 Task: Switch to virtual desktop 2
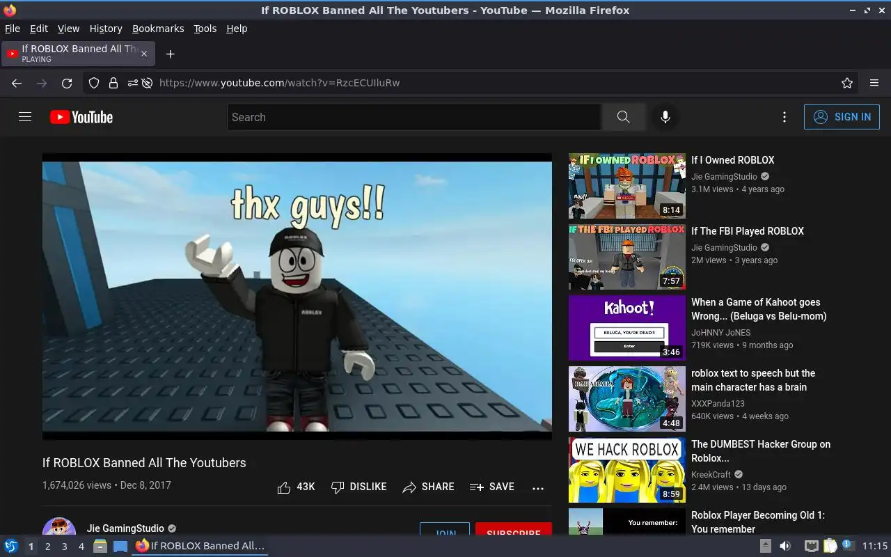(47, 547)
